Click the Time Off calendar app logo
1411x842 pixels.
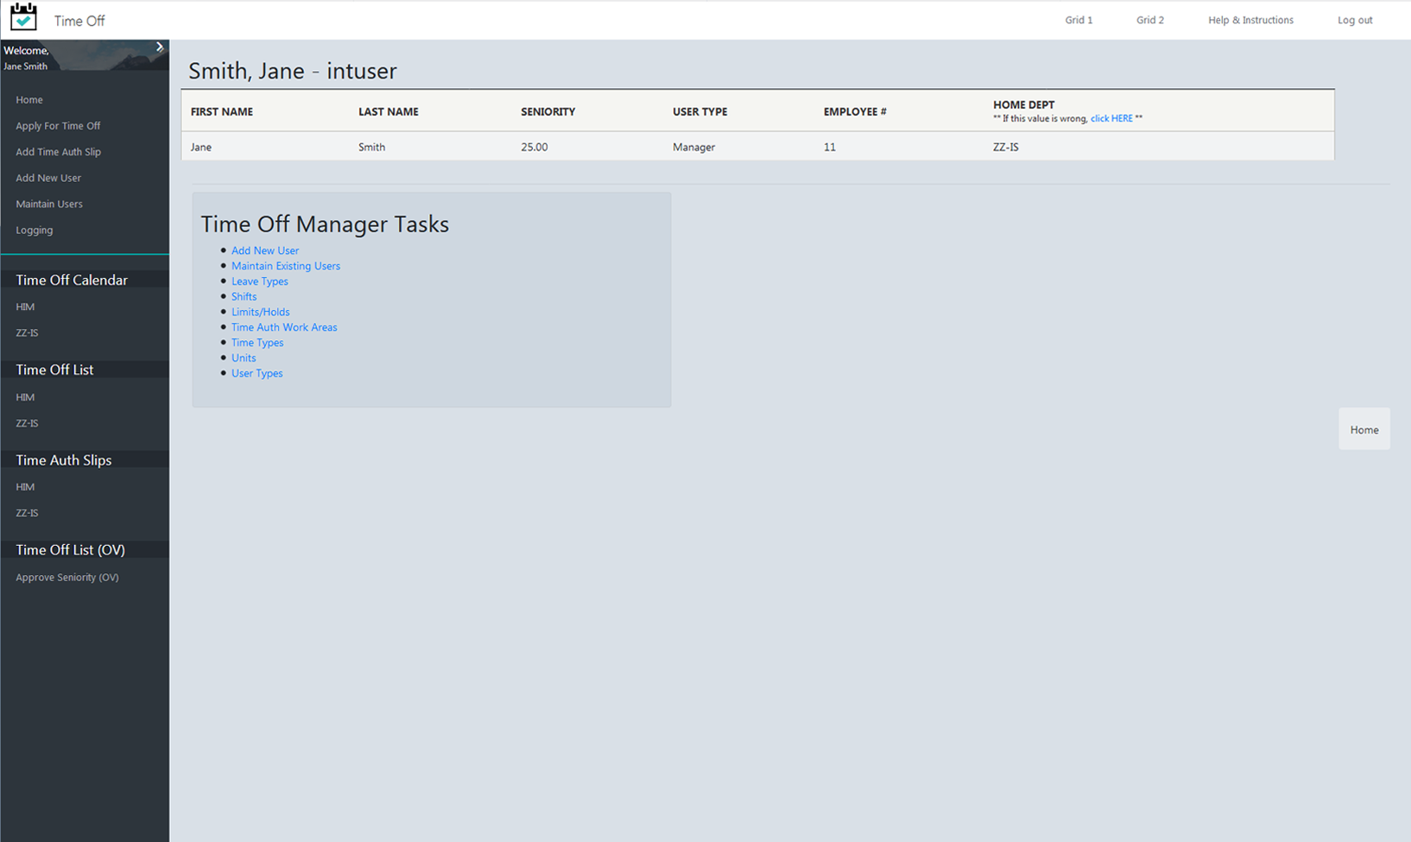click(x=23, y=16)
